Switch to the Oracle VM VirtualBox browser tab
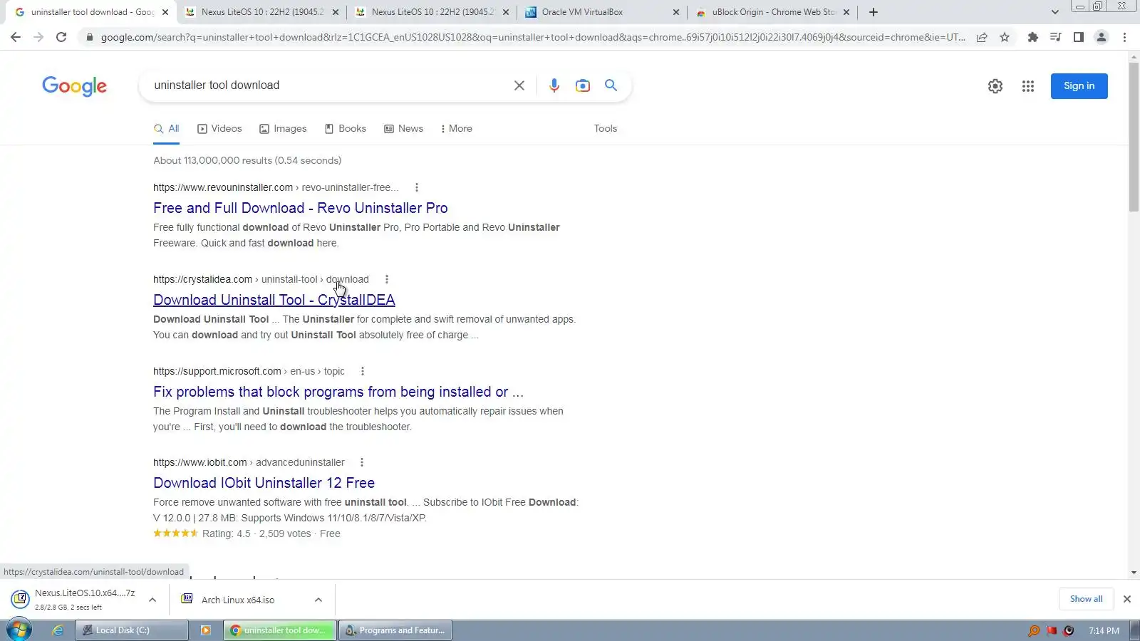Image resolution: width=1140 pixels, height=641 pixels. [x=603, y=12]
